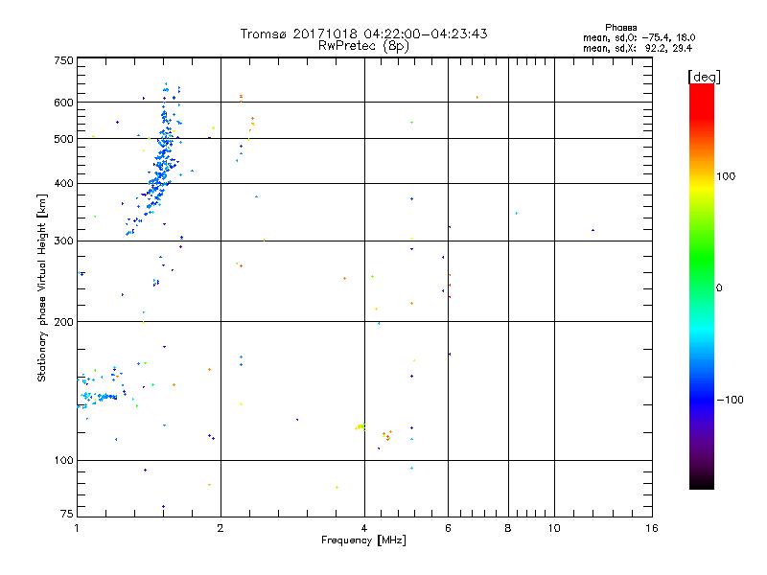The height and width of the screenshot is (575, 767).
Task: Click the orange echo cluster right of 4 MHz
Action: [x=387, y=435]
